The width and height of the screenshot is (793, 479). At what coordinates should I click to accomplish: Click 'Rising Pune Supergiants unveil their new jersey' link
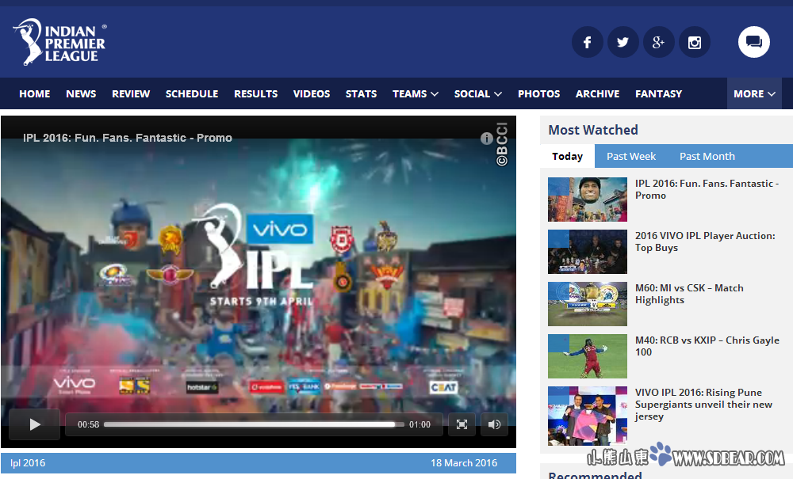(703, 405)
